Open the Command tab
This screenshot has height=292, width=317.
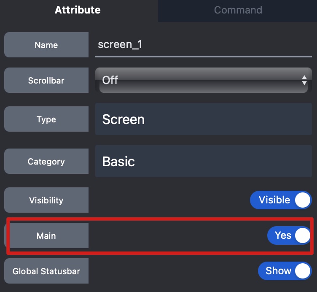[238, 10]
